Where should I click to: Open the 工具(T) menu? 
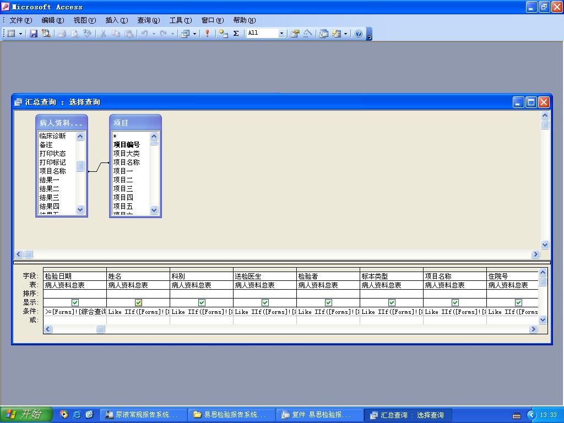180,20
